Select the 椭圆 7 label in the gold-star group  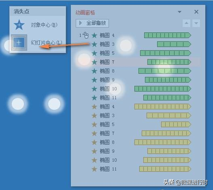(x=107, y=133)
